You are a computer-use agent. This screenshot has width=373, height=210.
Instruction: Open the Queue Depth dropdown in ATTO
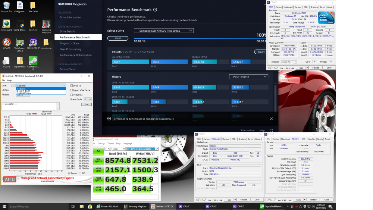pos(88,100)
